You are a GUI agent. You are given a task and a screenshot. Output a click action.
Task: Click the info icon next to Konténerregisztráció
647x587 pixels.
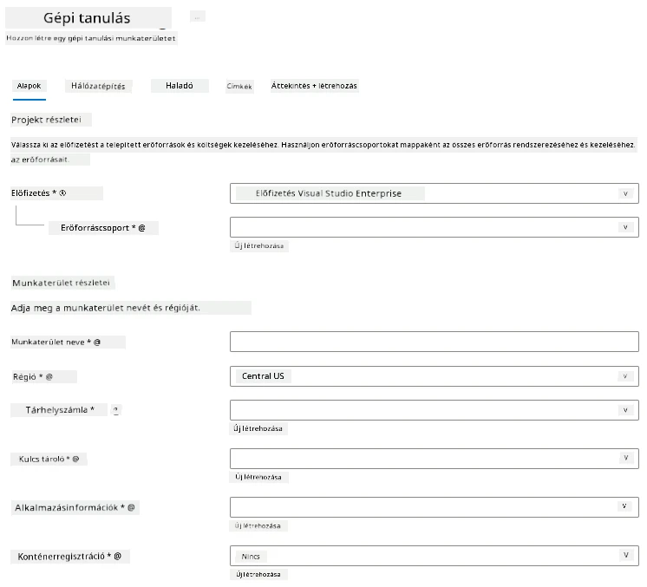click(x=118, y=556)
